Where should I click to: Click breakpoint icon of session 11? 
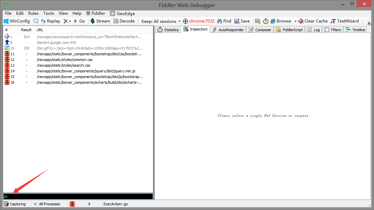[7, 54]
